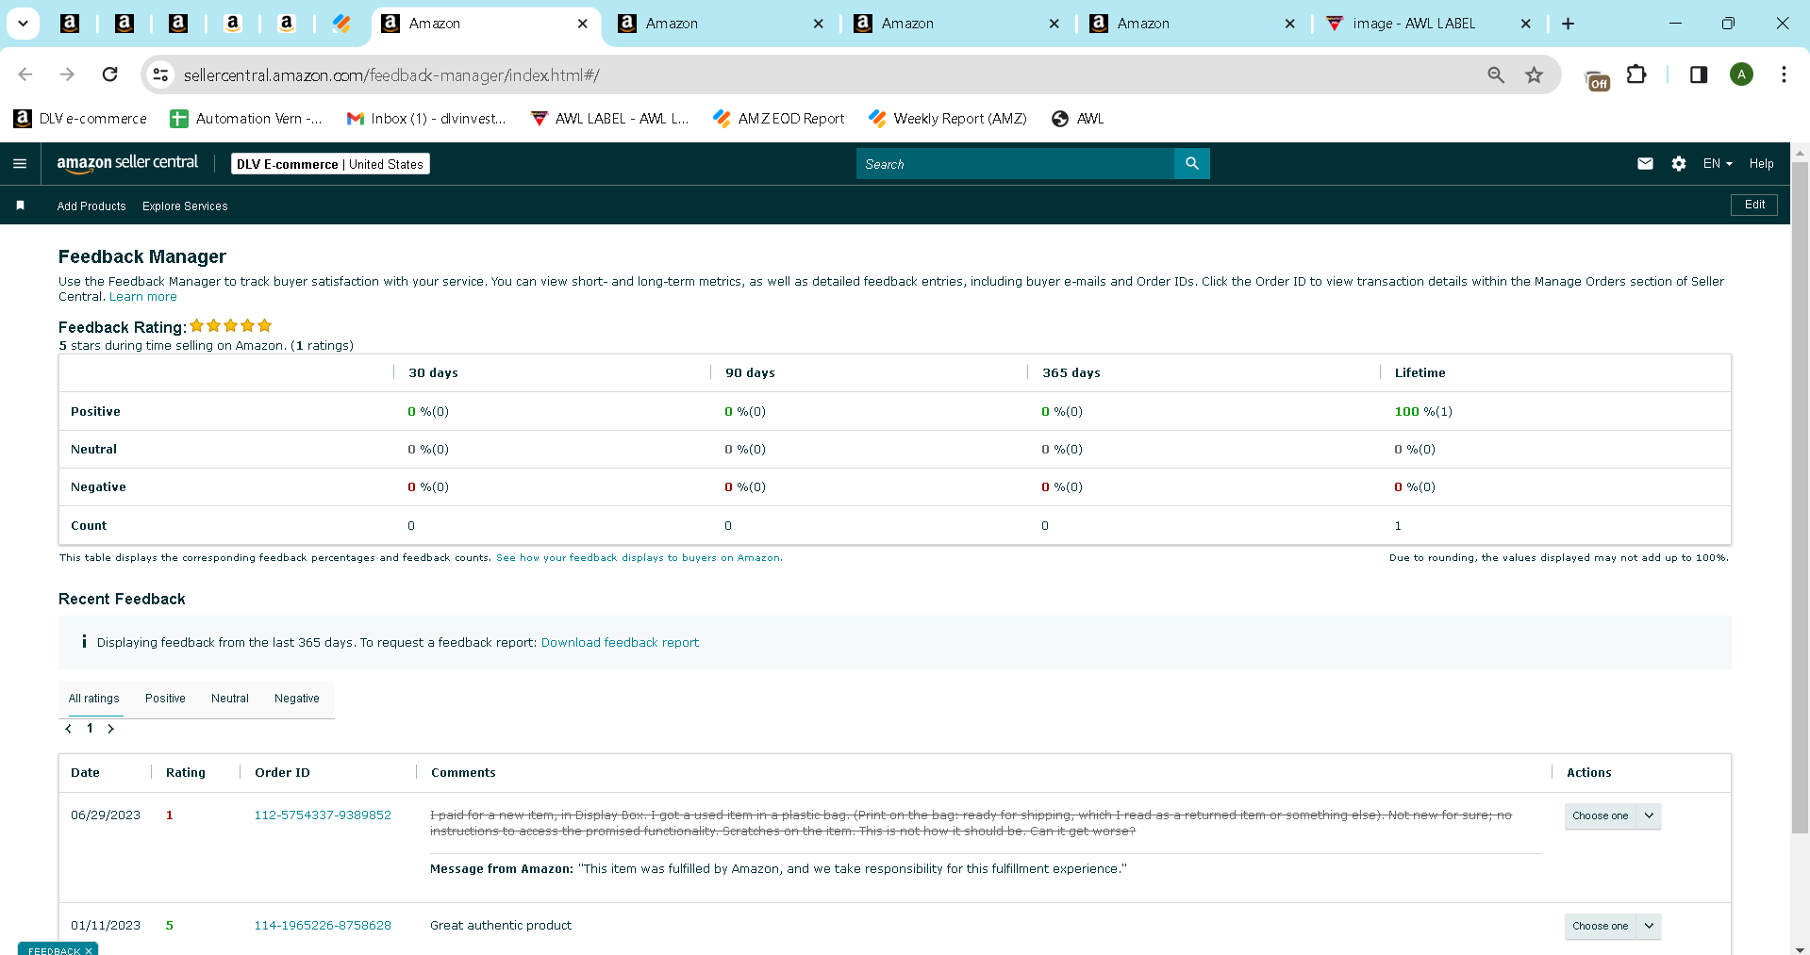
Task: Switch to the Neutral feedback tab
Action: tap(230, 699)
